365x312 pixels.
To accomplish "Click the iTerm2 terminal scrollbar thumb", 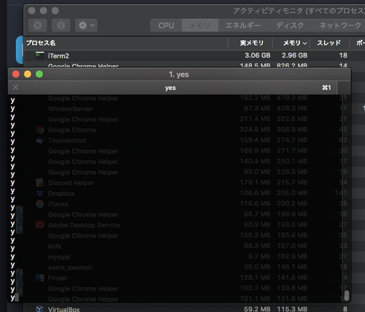I will (347, 295).
